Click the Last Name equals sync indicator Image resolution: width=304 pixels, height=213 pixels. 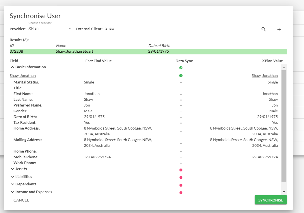click(x=181, y=100)
